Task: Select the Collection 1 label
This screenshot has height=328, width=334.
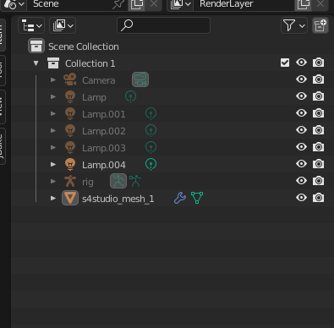Action: pos(90,63)
